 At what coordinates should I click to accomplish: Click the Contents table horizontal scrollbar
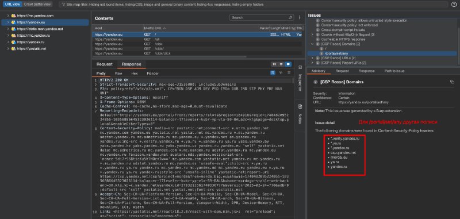click(x=170, y=57)
